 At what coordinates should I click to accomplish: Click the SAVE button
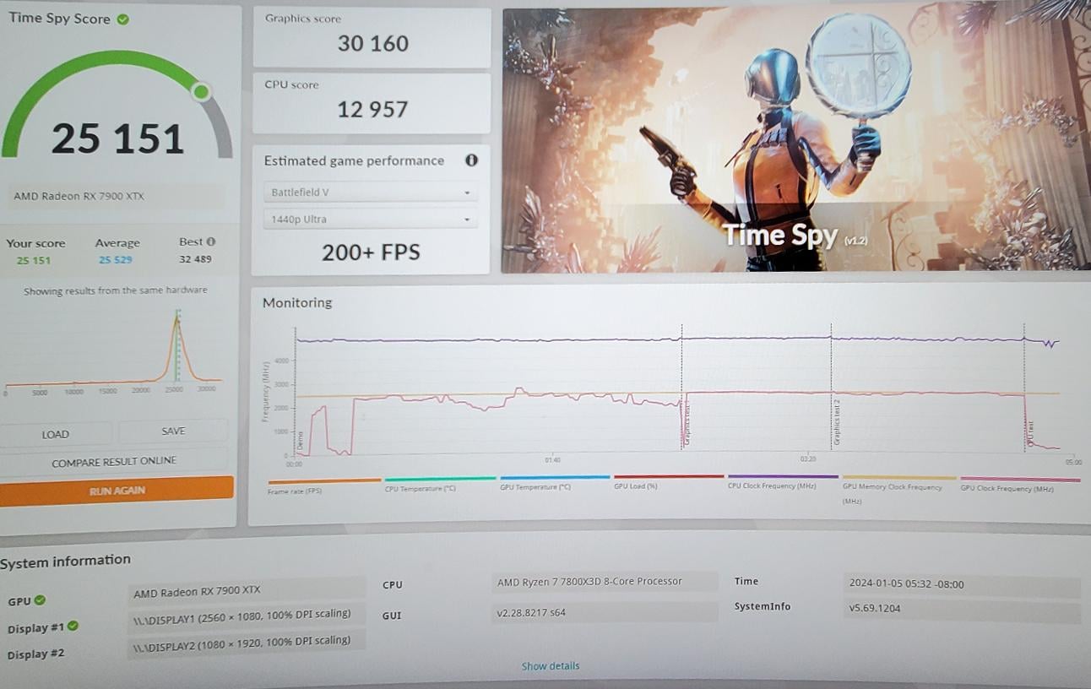pos(173,431)
